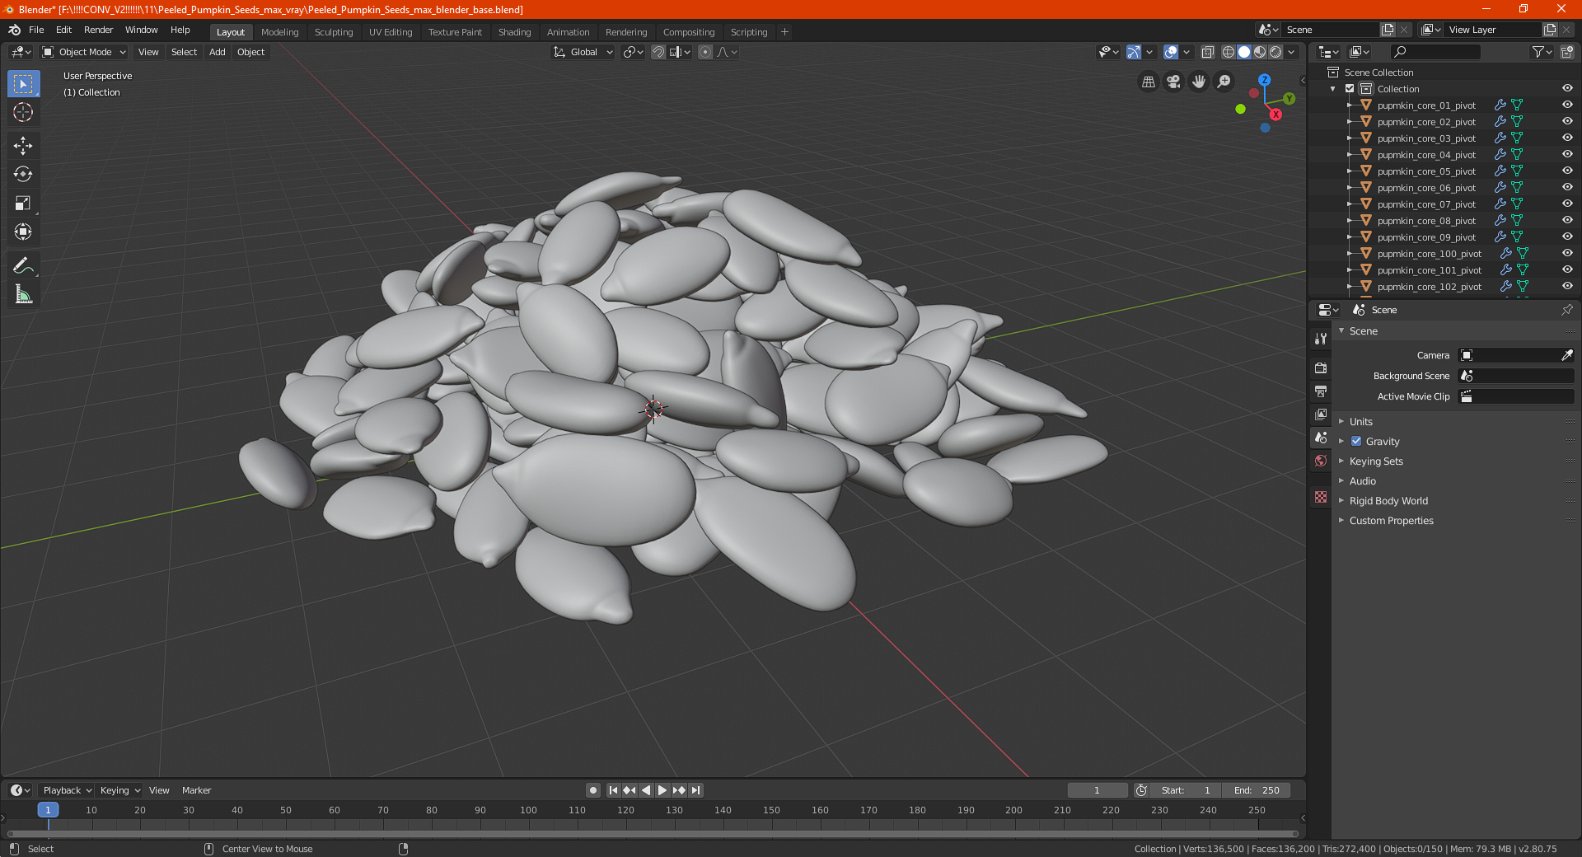The image size is (1582, 857).
Task: Expand pupmkin_core_03_pivot in outliner
Action: (1350, 138)
